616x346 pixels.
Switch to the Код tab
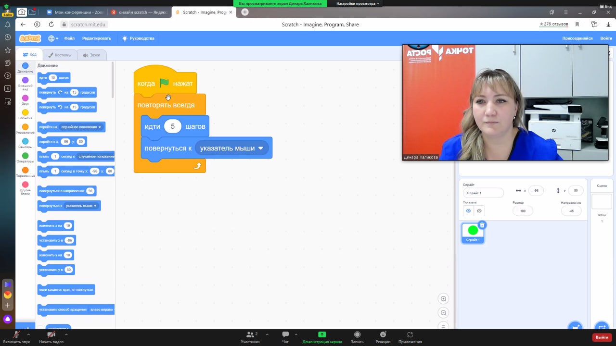pyautogui.click(x=29, y=55)
